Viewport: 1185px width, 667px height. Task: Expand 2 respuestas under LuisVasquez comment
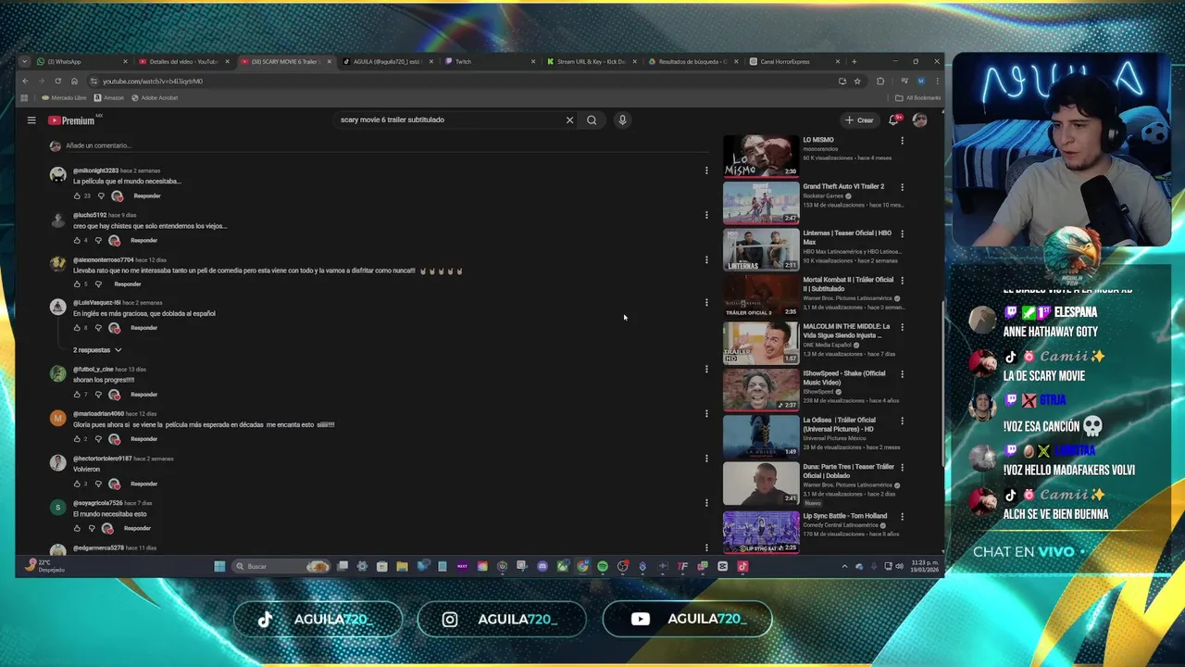point(97,350)
